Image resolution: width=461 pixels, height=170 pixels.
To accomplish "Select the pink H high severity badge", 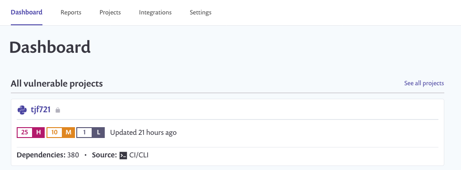I will pos(38,133).
